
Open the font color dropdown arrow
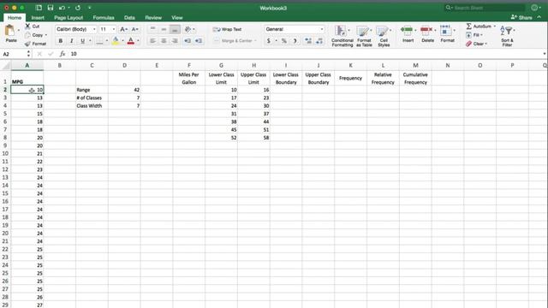[138, 41]
